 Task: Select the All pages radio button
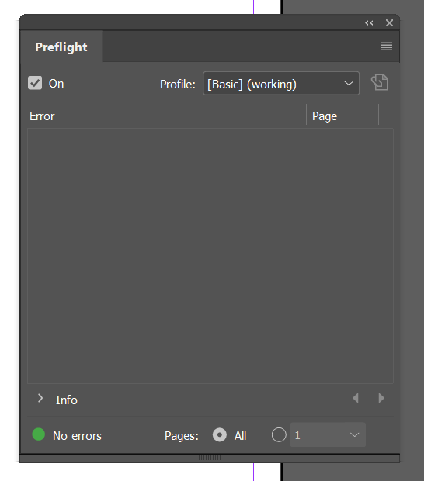220,435
